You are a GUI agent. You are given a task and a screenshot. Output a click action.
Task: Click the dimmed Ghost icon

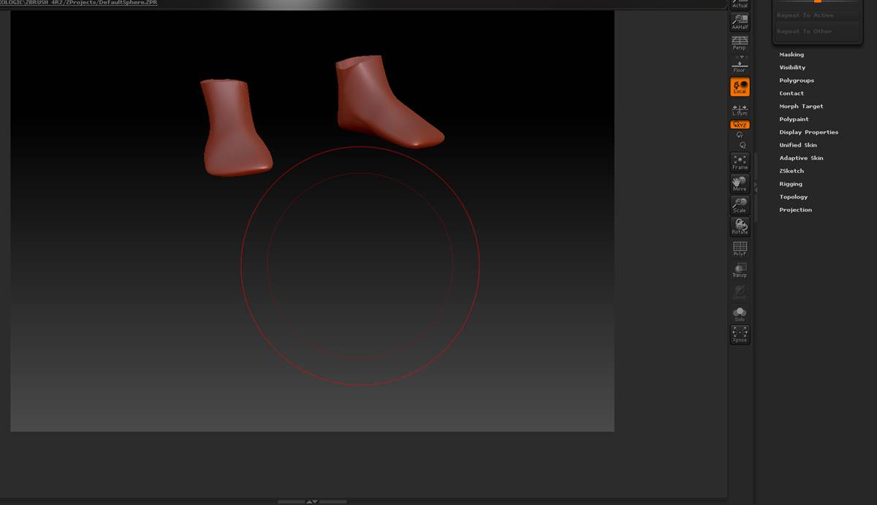pos(740,291)
